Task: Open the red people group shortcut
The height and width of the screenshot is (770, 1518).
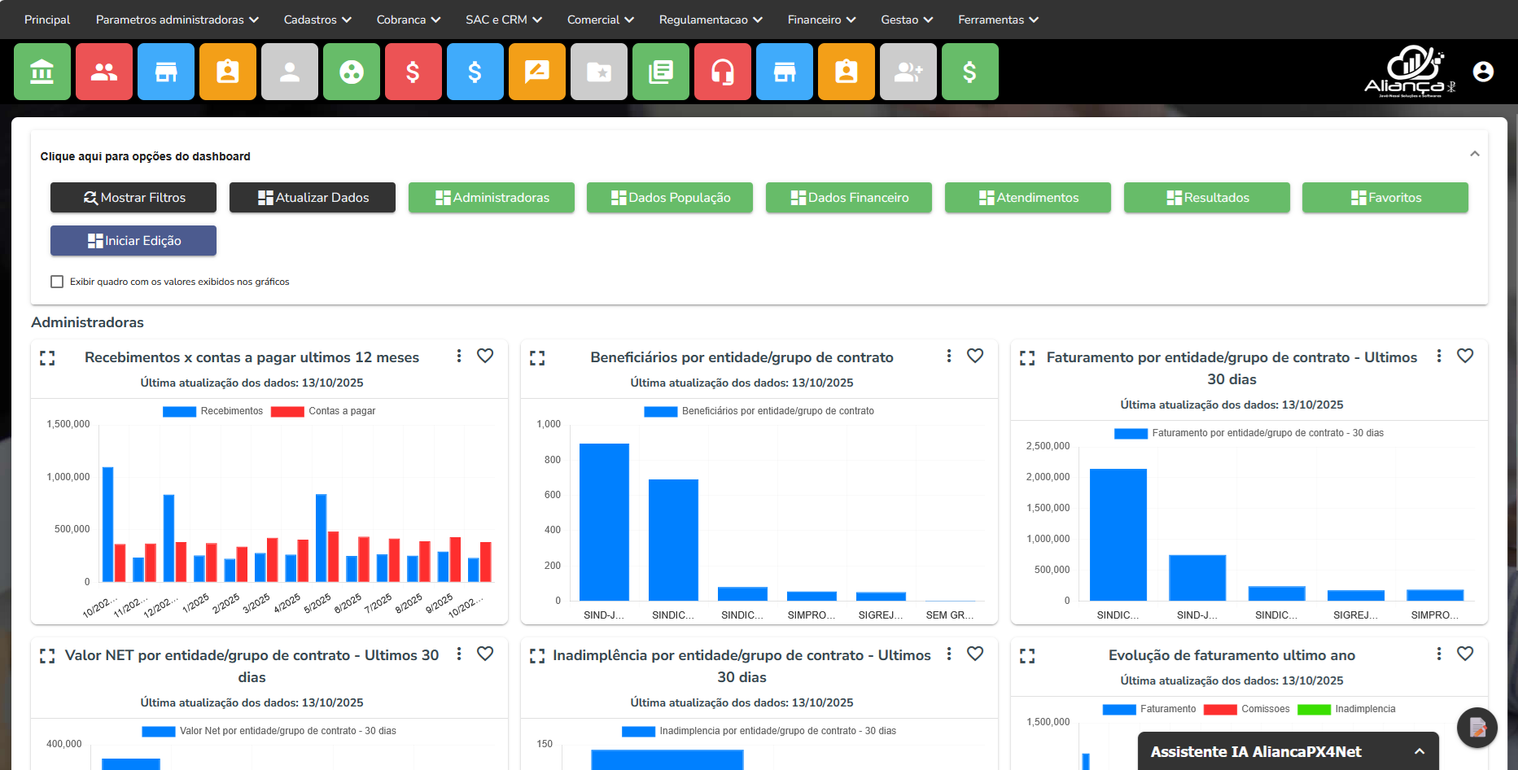Action: [x=104, y=72]
